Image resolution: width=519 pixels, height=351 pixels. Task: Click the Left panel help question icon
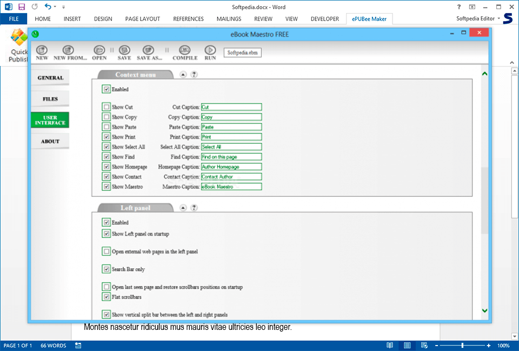(194, 208)
